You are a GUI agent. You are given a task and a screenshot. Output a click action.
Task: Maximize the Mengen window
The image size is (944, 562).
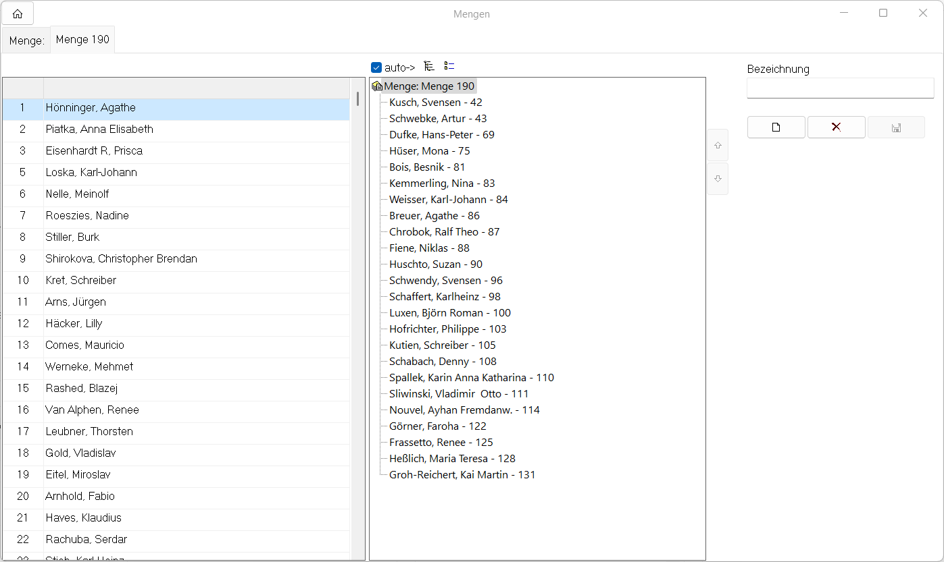pyautogui.click(x=883, y=13)
